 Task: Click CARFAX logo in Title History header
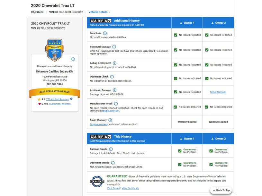click(101, 137)
